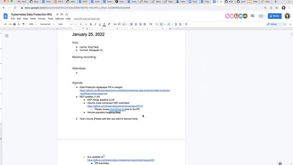This screenshot has width=293, height=165.
Task: Open a new browser tab
Action: [276, 2]
